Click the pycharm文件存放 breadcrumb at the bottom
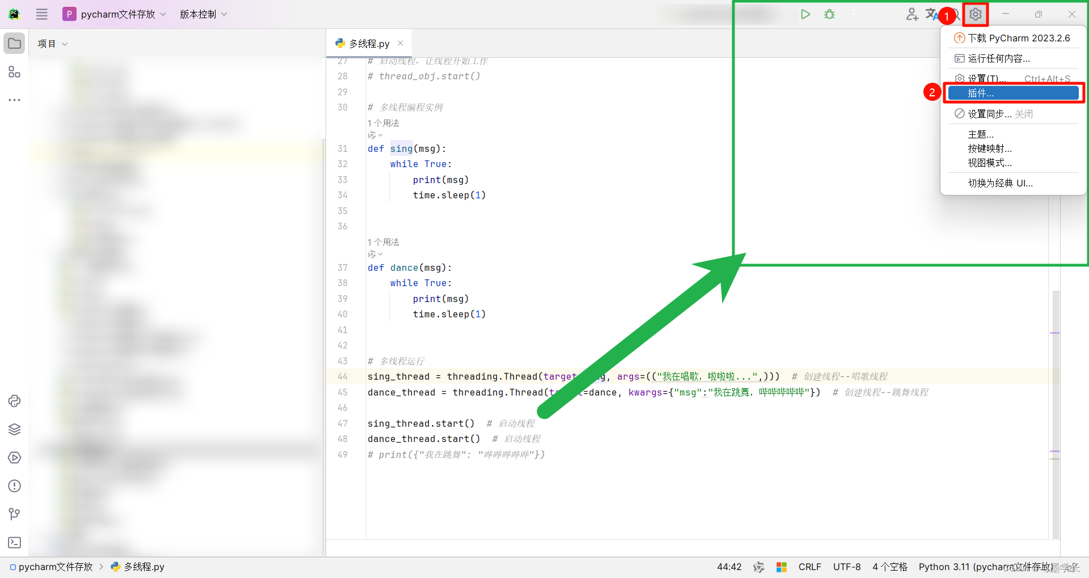This screenshot has width=1089, height=578. click(51, 567)
